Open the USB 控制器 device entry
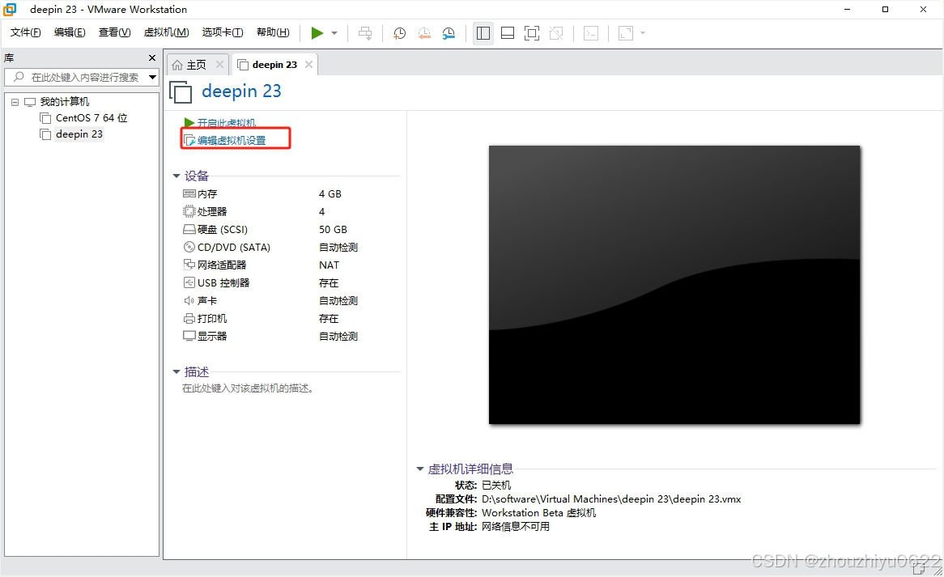Viewport: 944px width, 577px height. (223, 282)
